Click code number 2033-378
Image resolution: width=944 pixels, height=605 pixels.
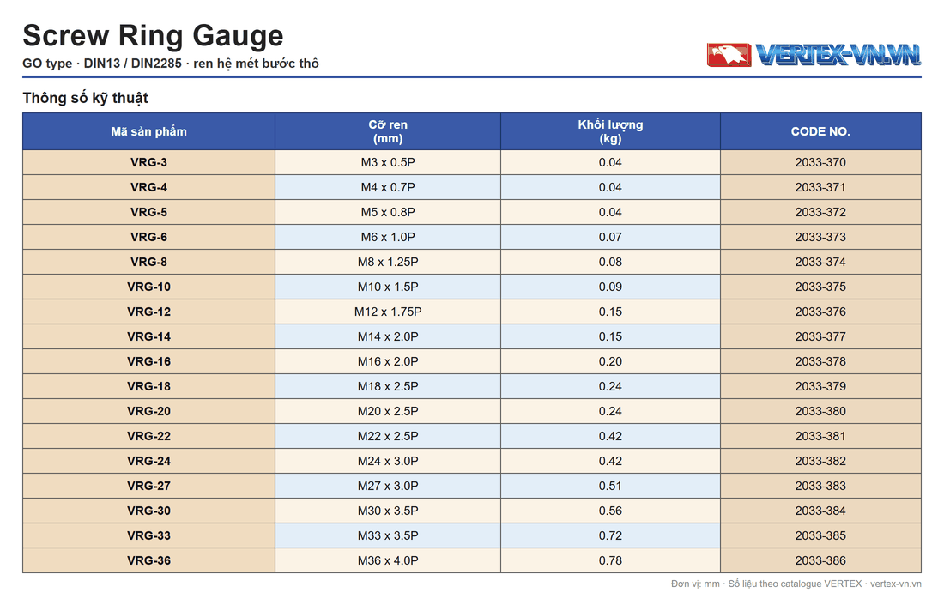pos(820,361)
